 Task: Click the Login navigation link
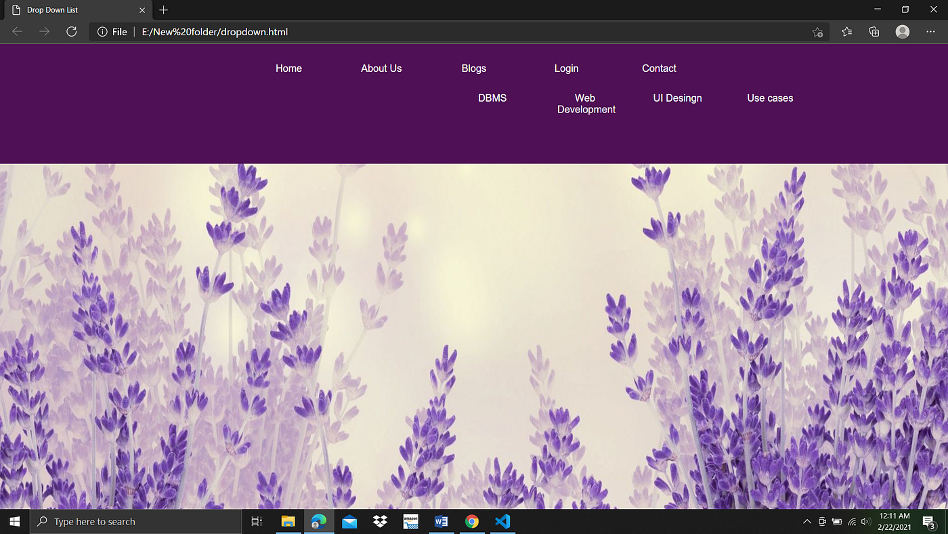[566, 68]
